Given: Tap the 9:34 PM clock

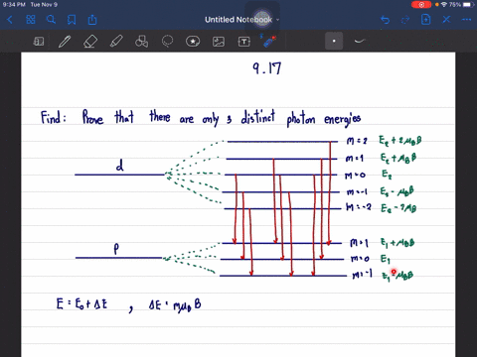Looking at the screenshot, I should coord(14,5).
